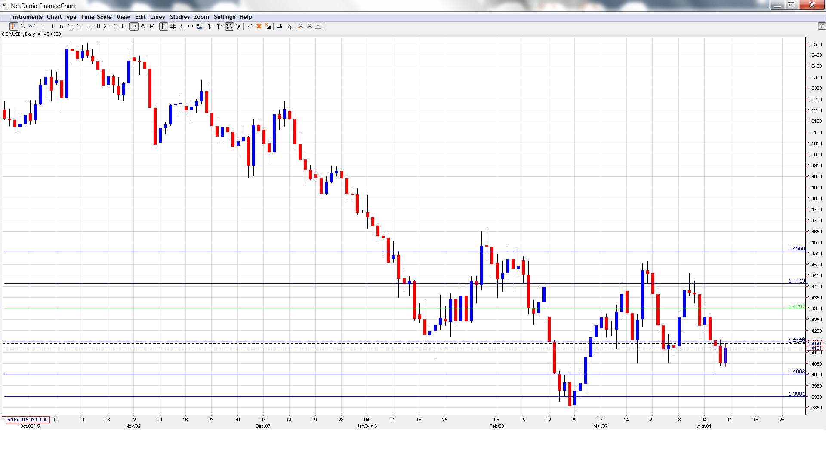Click the delete all lines icon
The image size is (826, 464).
click(x=268, y=27)
